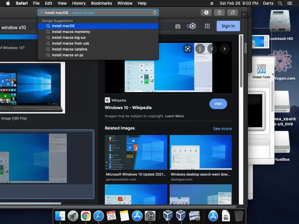Viewport: 299px width, 224px height.
Task: Launch Google Chrome from the Dock
Action: pyautogui.click(x=86, y=216)
